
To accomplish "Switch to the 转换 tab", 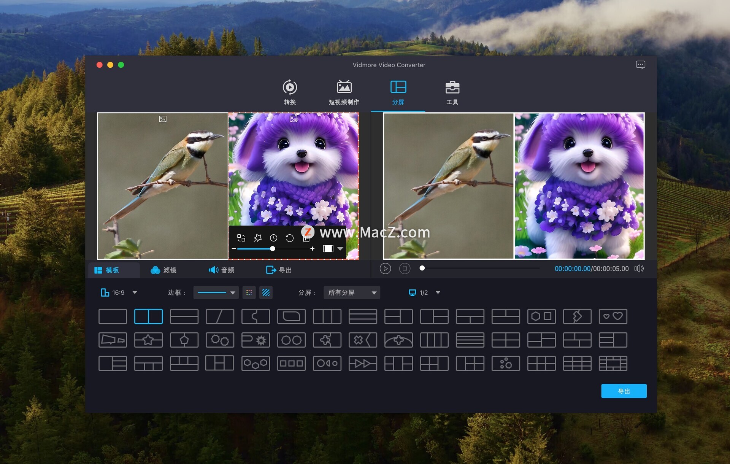I will pyautogui.click(x=290, y=92).
